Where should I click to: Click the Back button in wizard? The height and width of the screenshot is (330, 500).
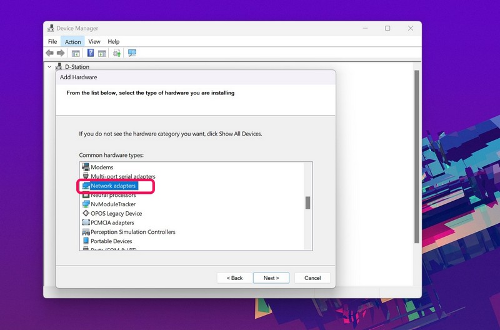(x=235, y=277)
